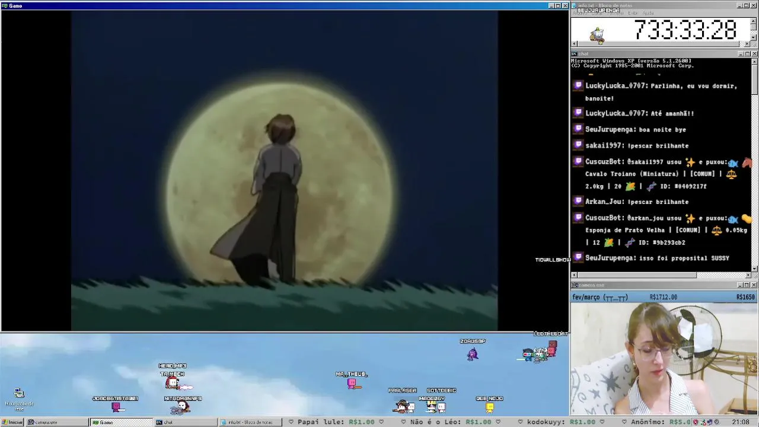759x427 pixels.
Task: Open the Ajuda menu in Bloco de notas
Action: coord(648,13)
